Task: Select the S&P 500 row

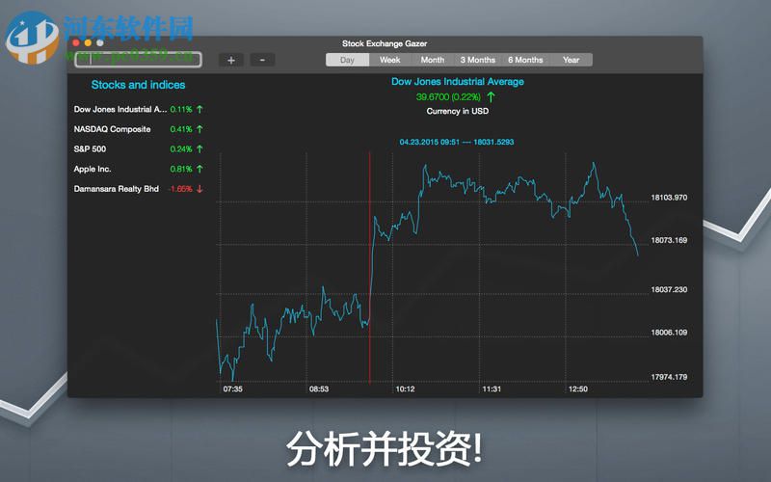Action: coord(138,149)
